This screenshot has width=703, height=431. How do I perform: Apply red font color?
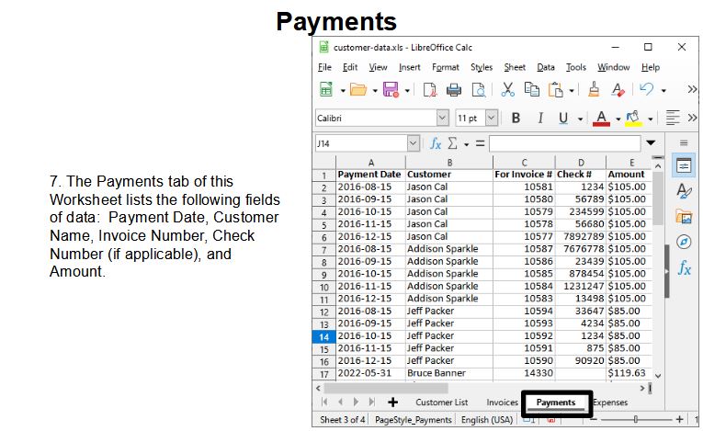coord(601,119)
